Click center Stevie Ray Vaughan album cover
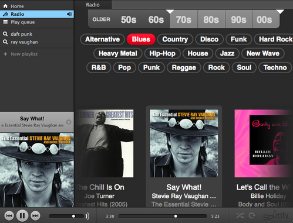This screenshot has height=223, width=293. [x=184, y=143]
